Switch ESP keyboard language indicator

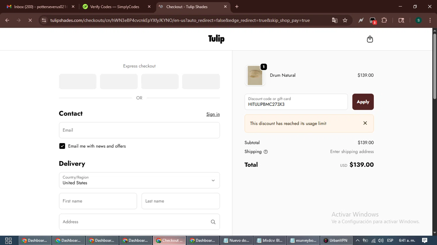click(390, 241)
